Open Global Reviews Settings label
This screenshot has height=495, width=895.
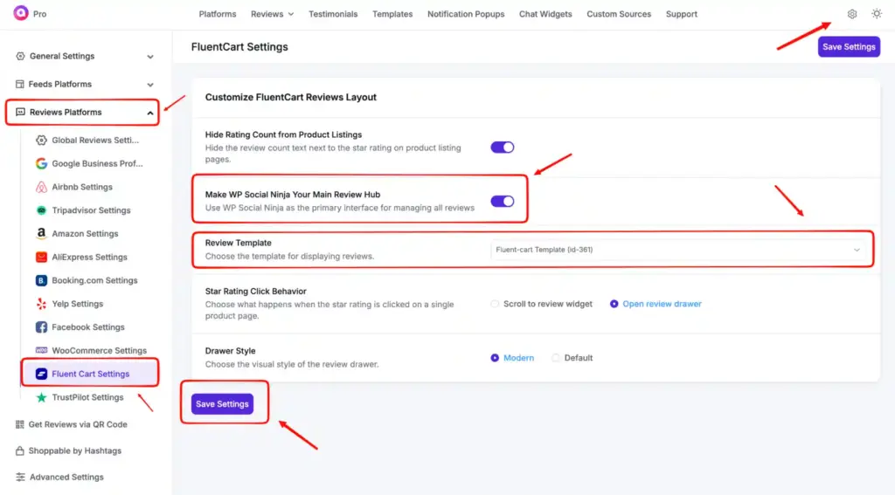95,140
